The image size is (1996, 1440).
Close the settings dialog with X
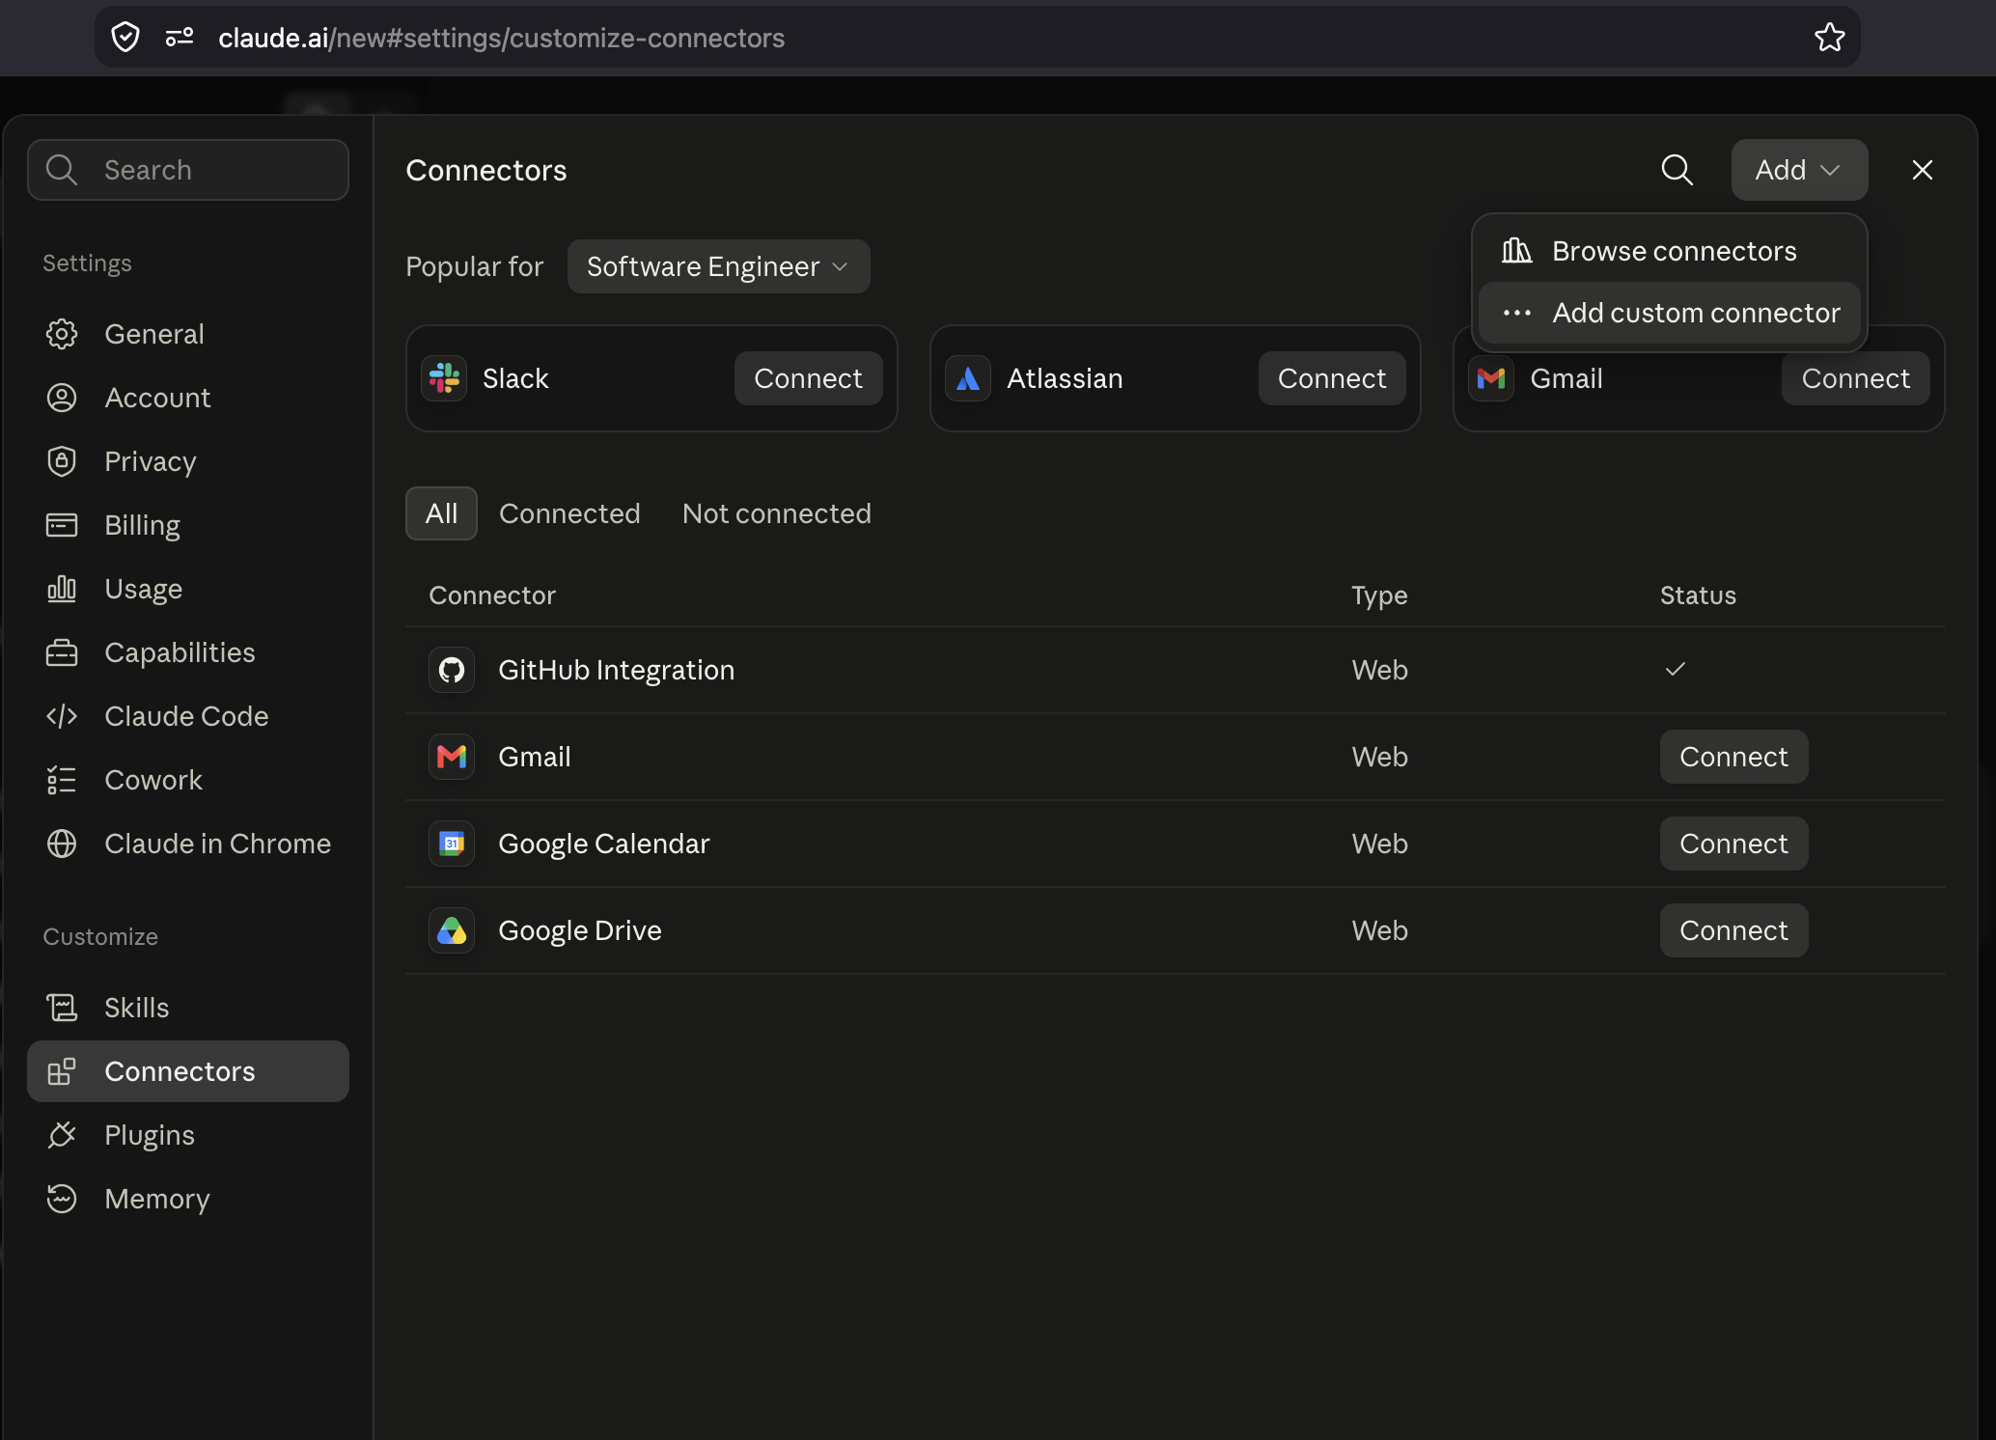tap(1922, 170)
